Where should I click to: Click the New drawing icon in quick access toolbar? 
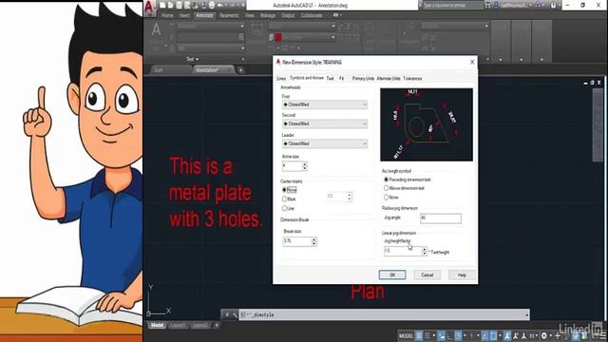pyautogui.click(x=162, y=5)
